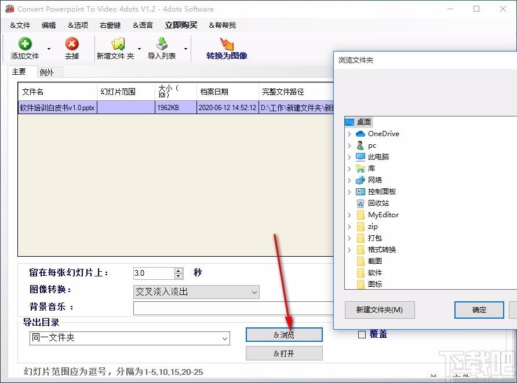Select the 软件培训白皮书v1.0.pptx file row
This screenshot has height=383, width=517.
point(176,107)
